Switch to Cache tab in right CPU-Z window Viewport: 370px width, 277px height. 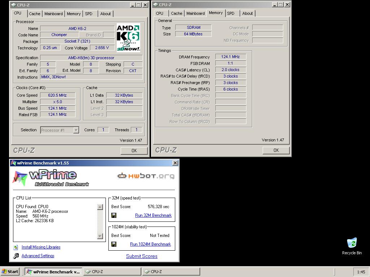[x=176, y=13]
